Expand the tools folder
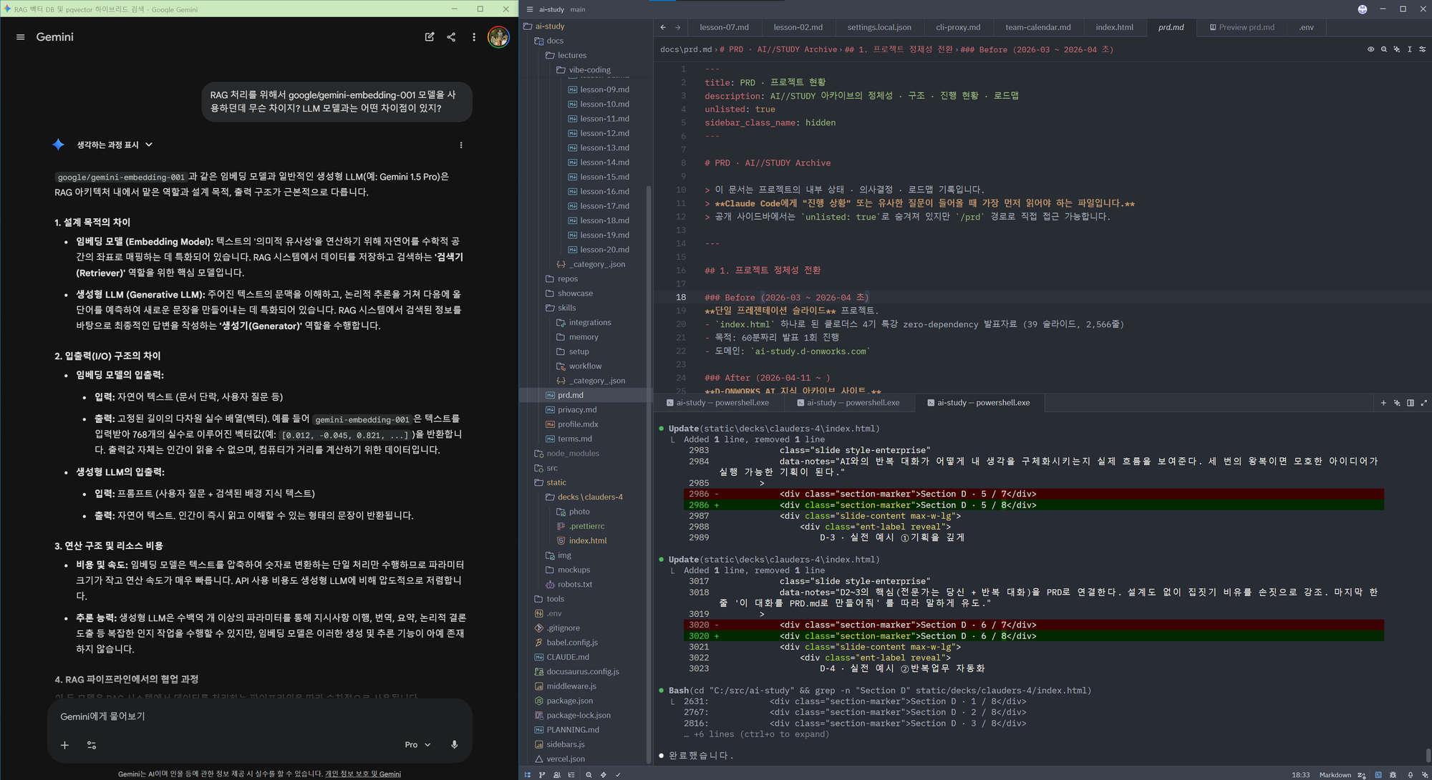This screenshot has height=780, width=1432. point(555,599)
